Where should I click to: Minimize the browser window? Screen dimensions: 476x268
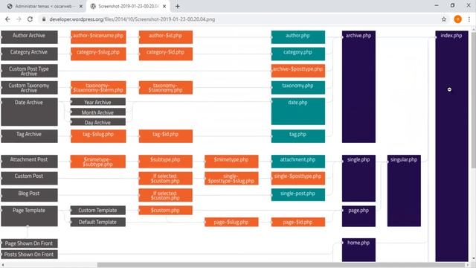point(437,5)
